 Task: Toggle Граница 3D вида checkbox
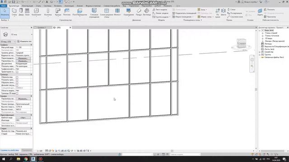point(17,93)
